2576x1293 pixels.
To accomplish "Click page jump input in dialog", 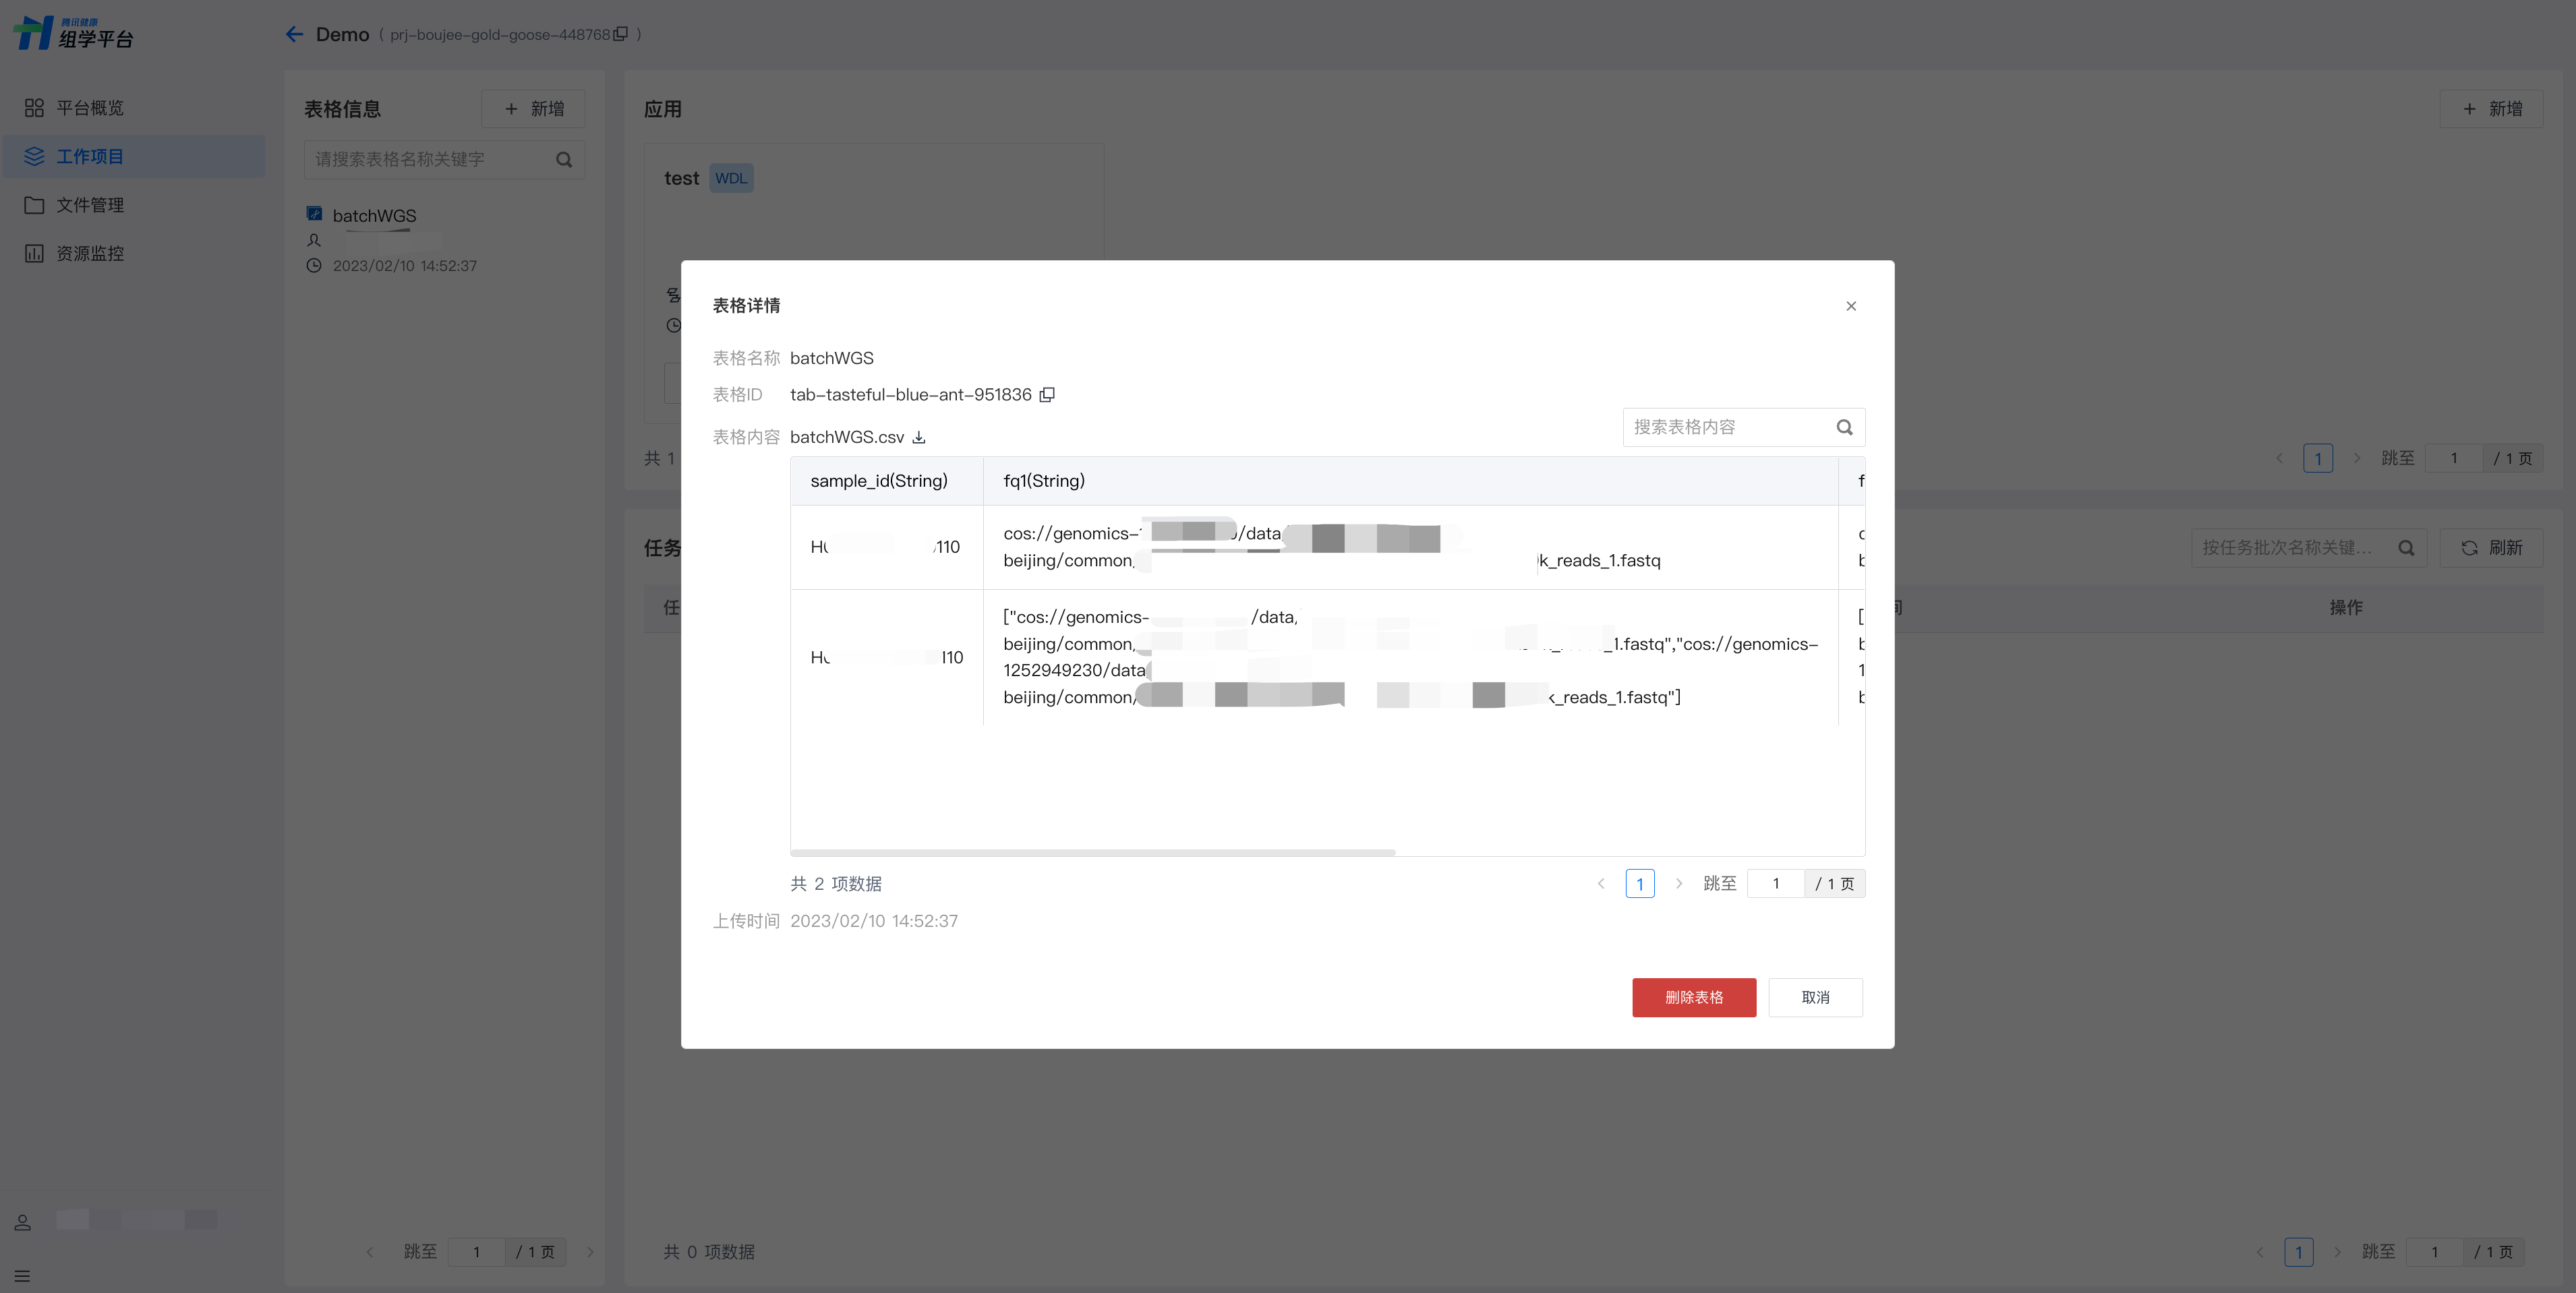I will [x=1775, y=883].
